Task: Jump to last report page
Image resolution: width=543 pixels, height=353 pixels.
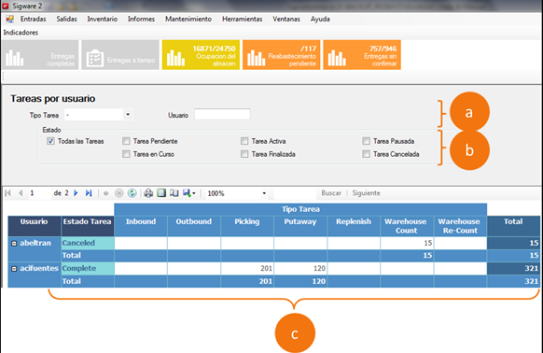Action: pos(89,193)
